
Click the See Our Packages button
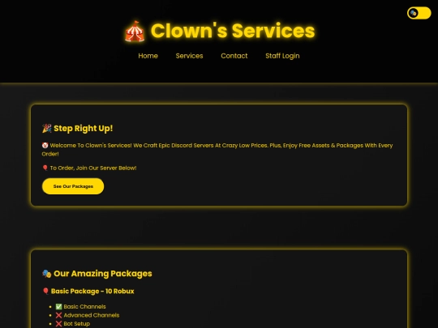tap(73, 186)
